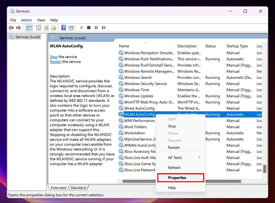Open the Export List toolbar icon

point(53,27)
